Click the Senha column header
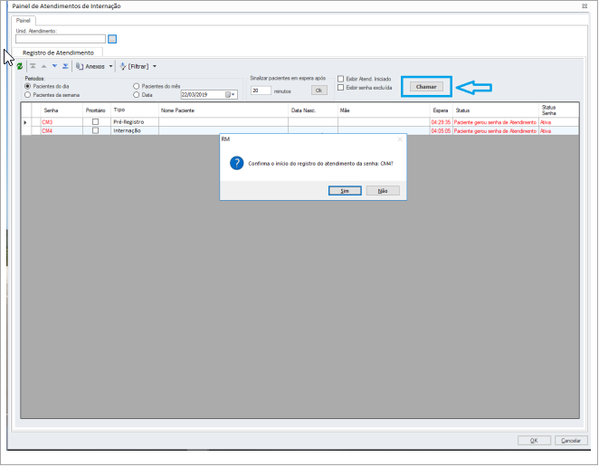This screenshot has height=467, width=599. click(x=62, y=110)
